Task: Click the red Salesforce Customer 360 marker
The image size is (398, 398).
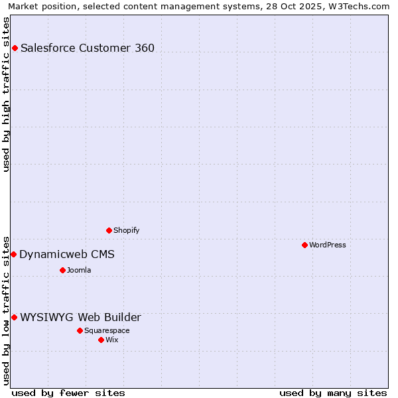Action: coord(15,48)
